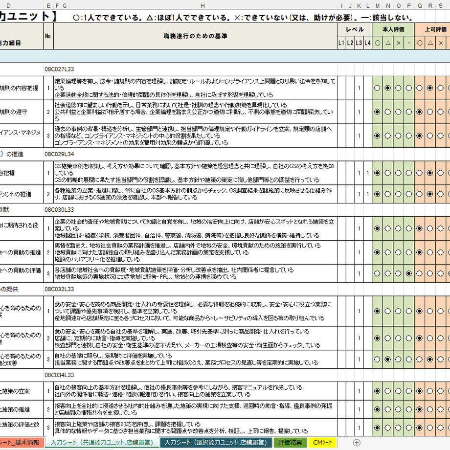Choose supervisor △ for 規則の遵守 row

point(430,112)
